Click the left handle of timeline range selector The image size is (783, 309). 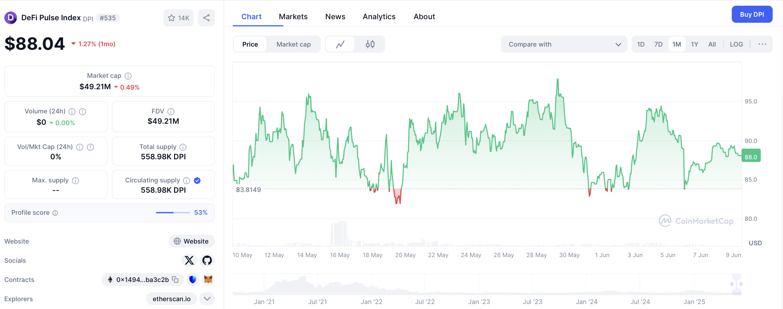[732, 284]
